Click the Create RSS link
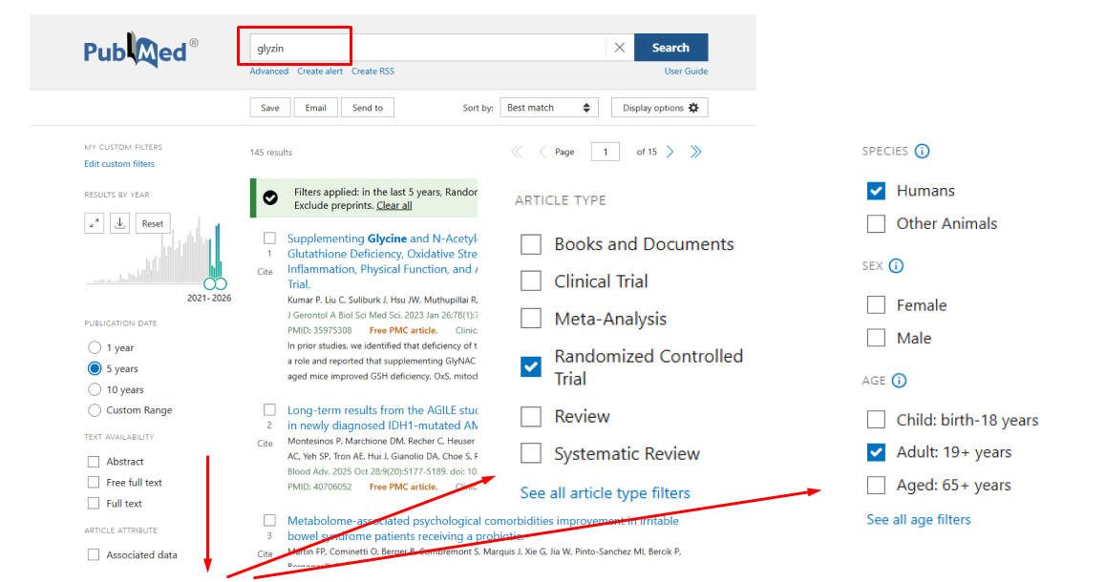Image resolution: width=1106 pixels, height=582 pixels. pos(372,72)
